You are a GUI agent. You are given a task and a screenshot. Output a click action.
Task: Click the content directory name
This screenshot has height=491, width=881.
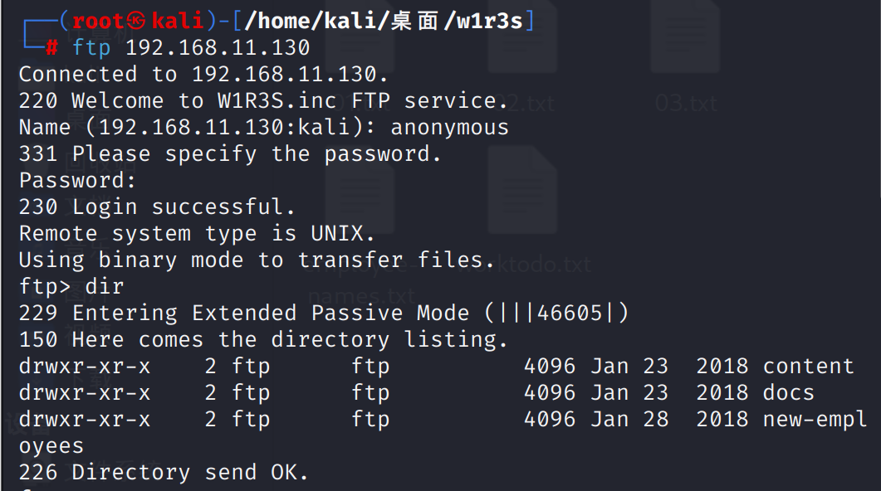pos(809,366)
